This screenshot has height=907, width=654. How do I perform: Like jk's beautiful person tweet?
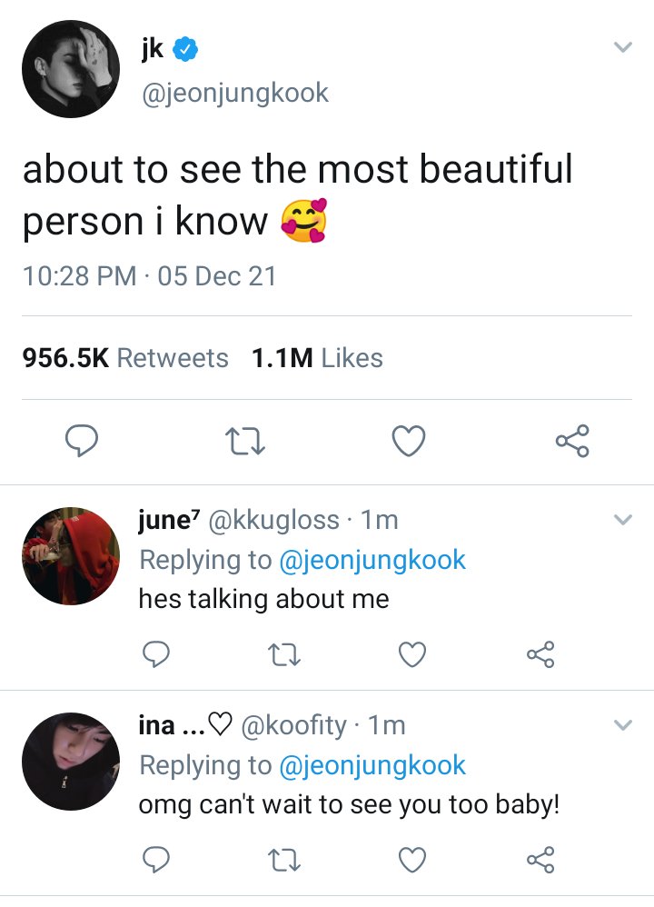tap(409, 442)
